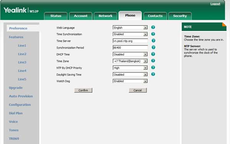This screenshot has width=230, height=144.
Task: Click the help icon beside Synchronization Period
Action: [153, 47]
